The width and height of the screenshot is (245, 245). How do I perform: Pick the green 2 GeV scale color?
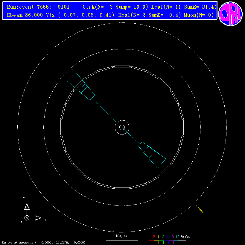[x=163, y=237]
